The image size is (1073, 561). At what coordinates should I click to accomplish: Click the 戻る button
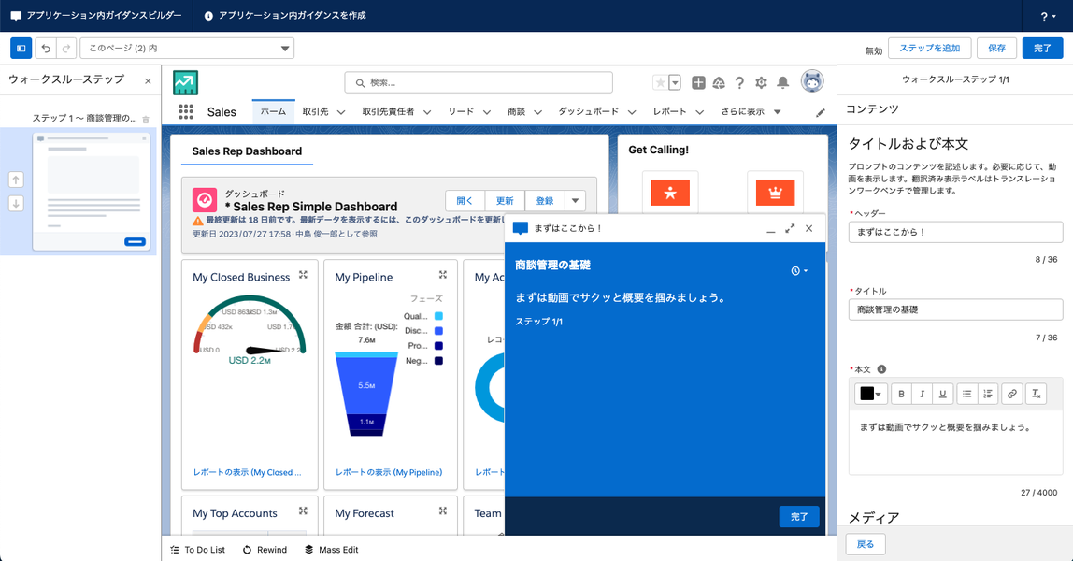point(866,544)
